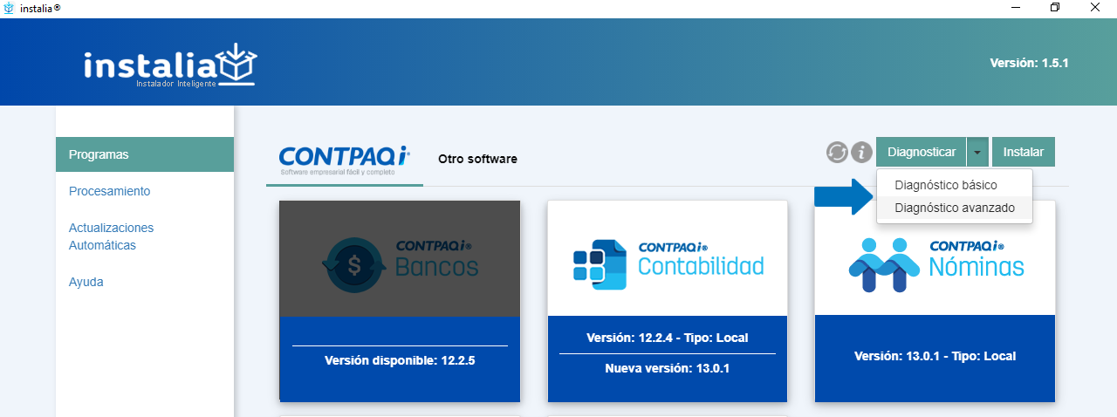Image resolution: width=1117 pixels, height=417 pixels.
Task: Expand the Diagnosticar dropdown arrow
Action: click(x=977, y=152)
